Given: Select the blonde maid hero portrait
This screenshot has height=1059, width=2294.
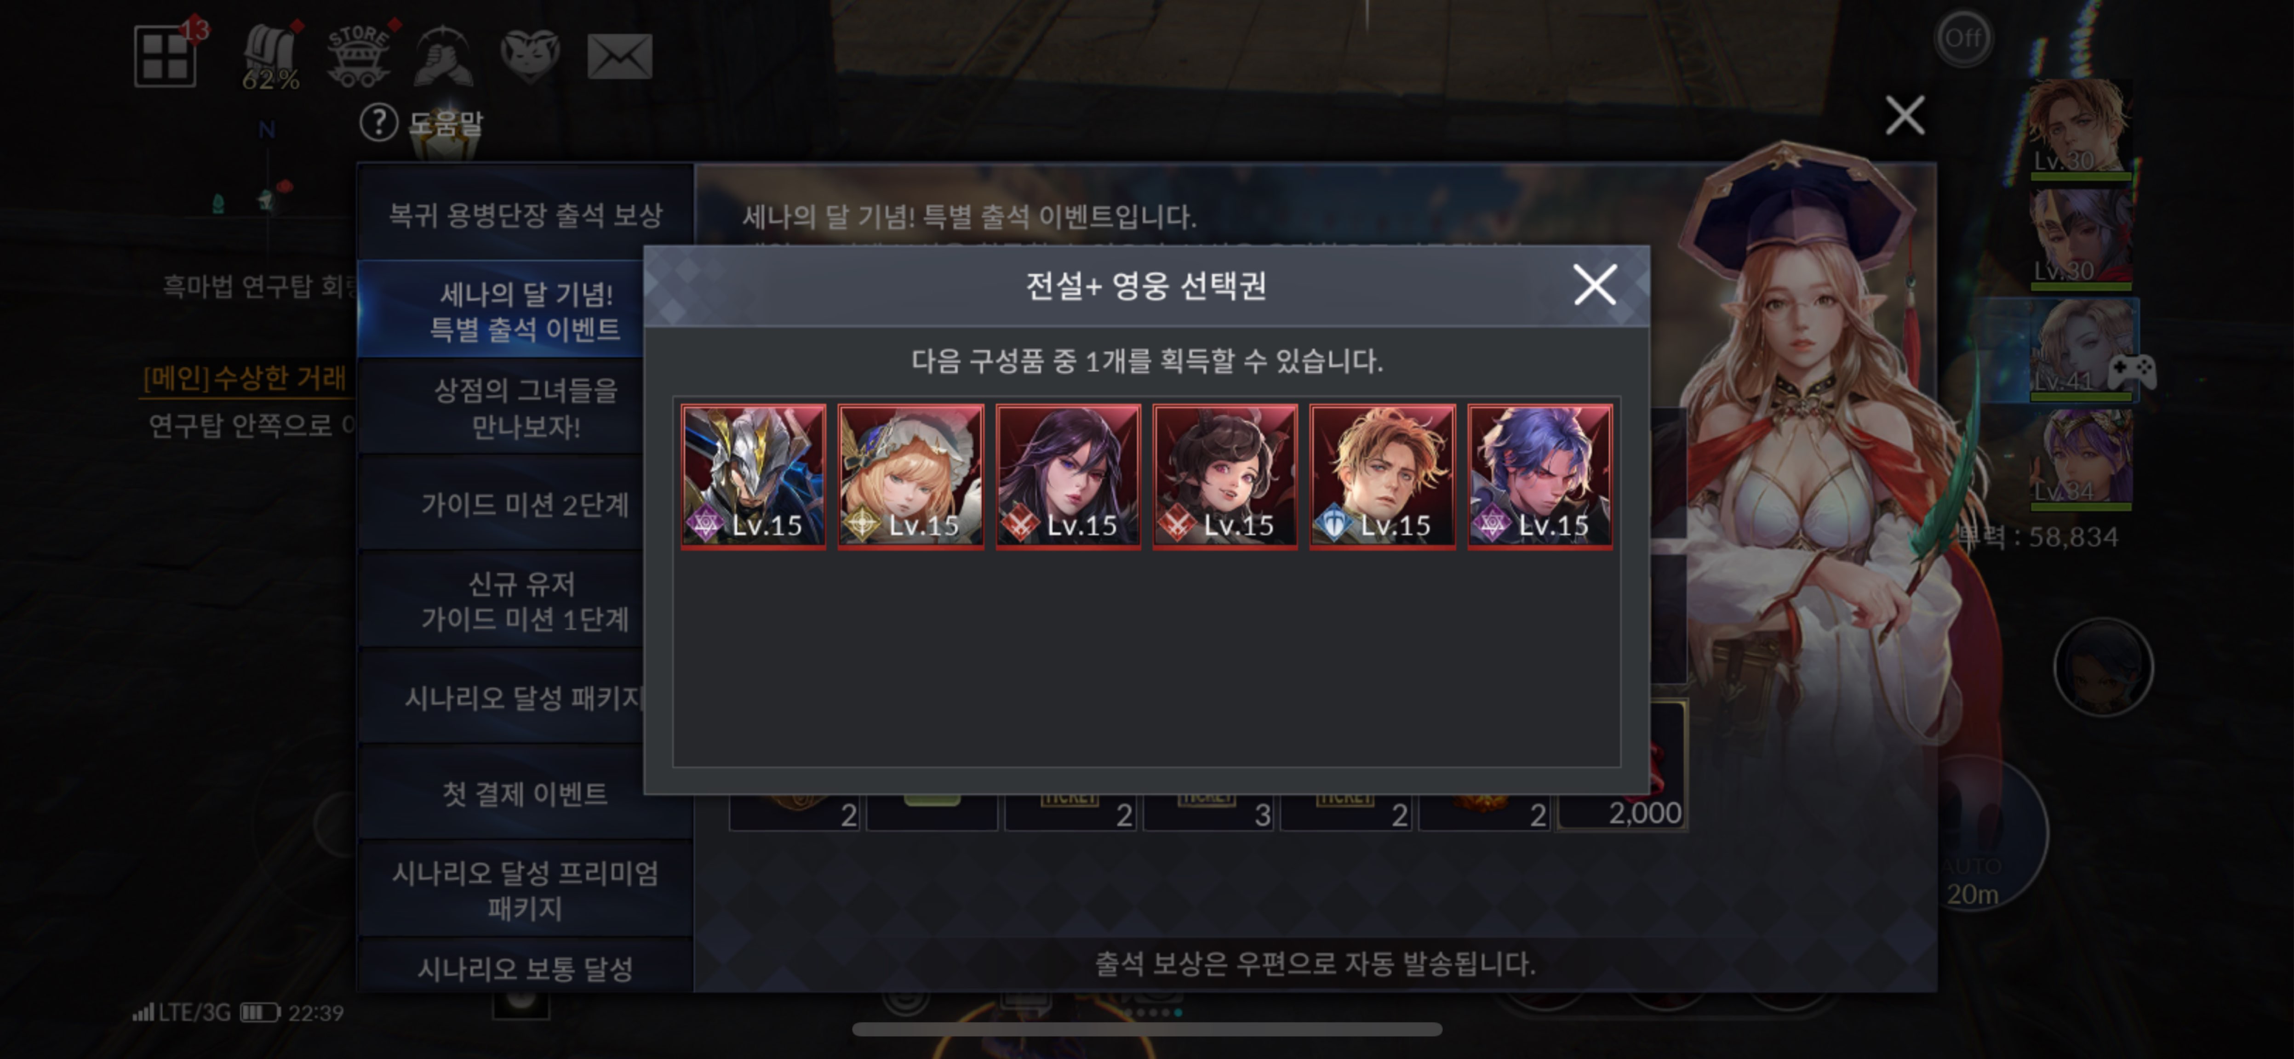Looking at the screenshot, I should pos(910,476).
